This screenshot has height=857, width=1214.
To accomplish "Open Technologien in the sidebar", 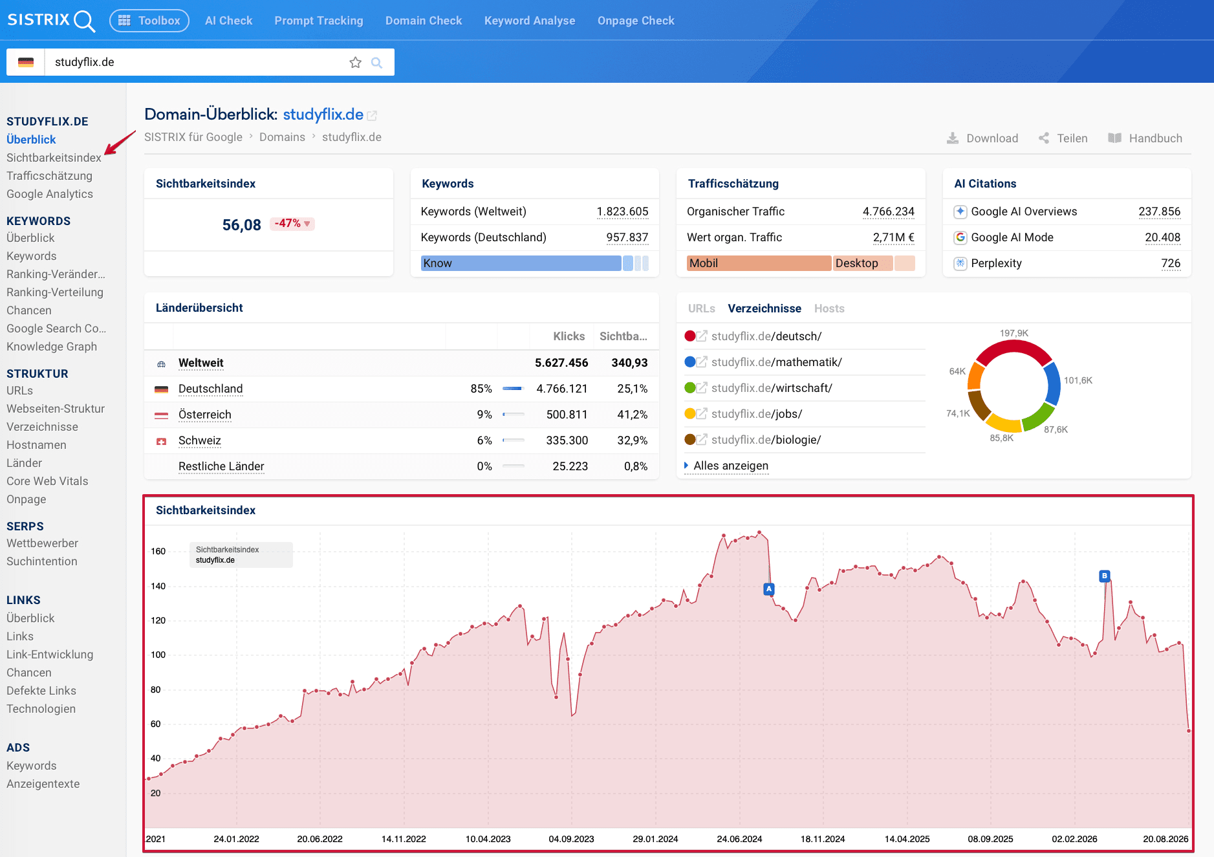I will click(x=41, y=709).
